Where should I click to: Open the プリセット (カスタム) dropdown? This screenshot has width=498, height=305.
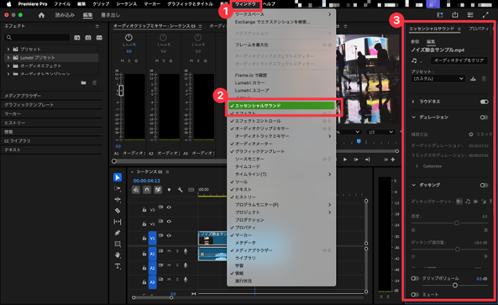[438, 79]
